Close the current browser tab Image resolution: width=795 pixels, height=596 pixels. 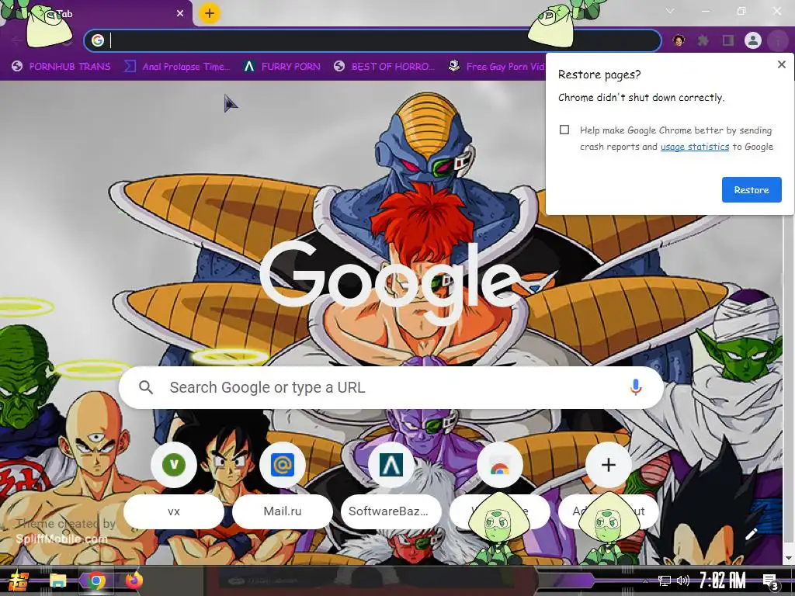[x=180, y=14]
